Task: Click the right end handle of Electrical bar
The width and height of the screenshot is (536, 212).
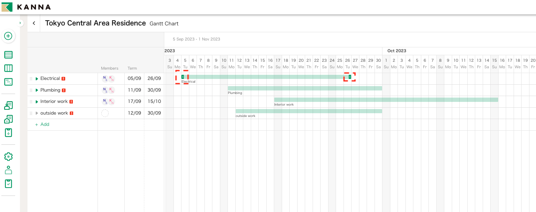Action: (x=350, y=77)
